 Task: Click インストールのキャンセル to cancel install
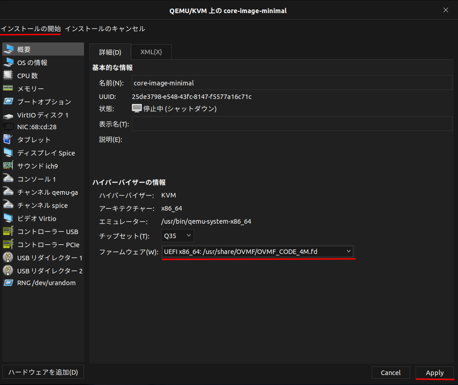coord(105,28)
